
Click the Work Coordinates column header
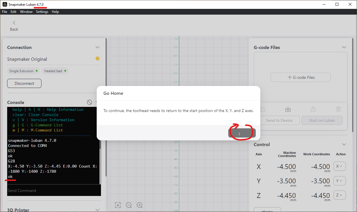point(317,154)
